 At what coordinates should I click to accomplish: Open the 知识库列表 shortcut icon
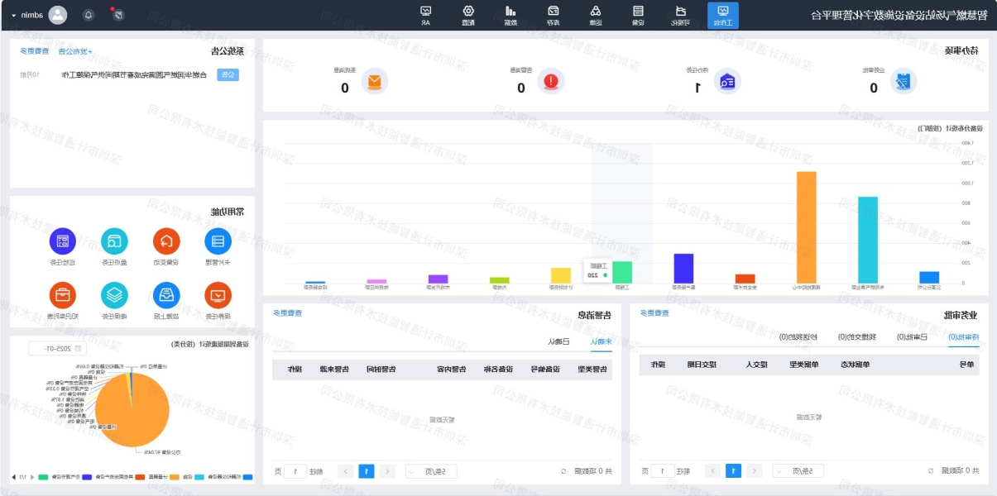pos(63,295)
